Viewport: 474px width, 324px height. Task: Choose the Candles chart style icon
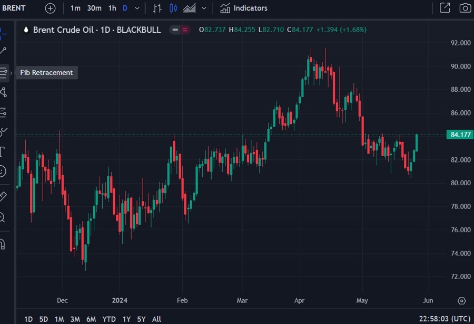(x=173, y=8)
